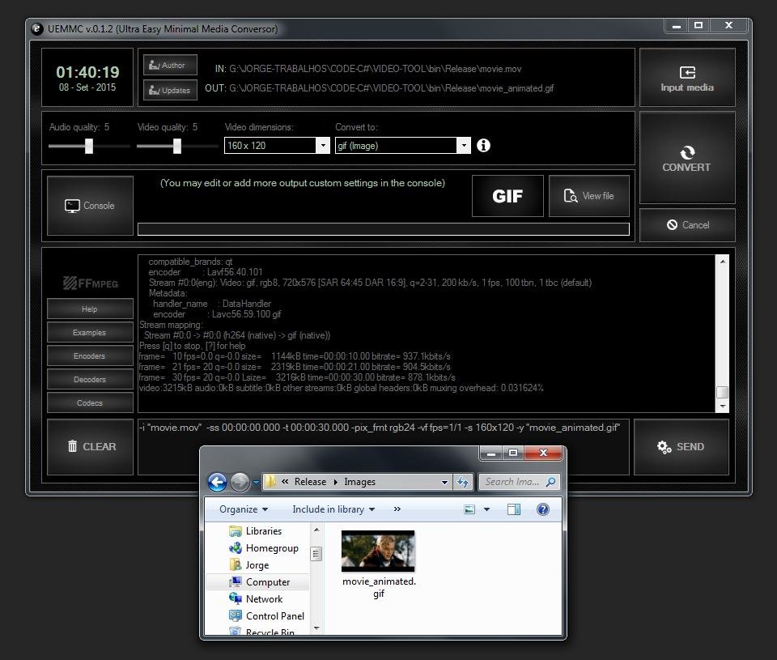Select Libraries in navigation pane
The image size is (777, 660).
pyautogui.click(x=256, y=531)
